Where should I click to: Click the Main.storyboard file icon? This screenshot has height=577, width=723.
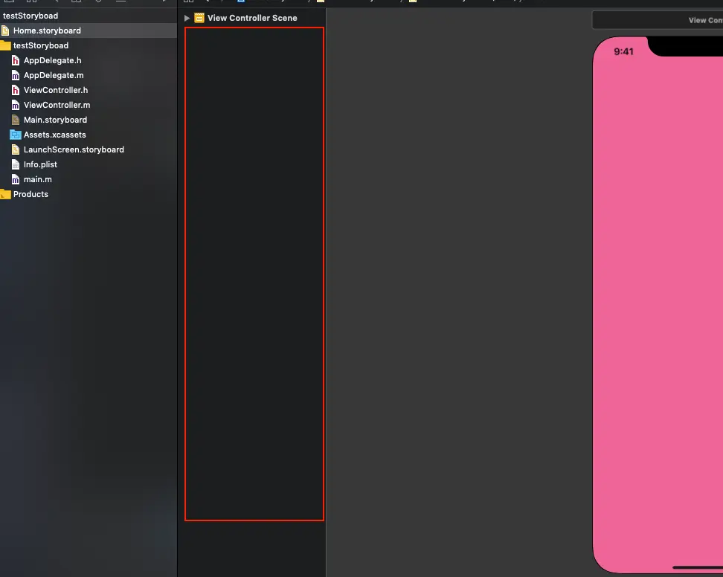15,120
